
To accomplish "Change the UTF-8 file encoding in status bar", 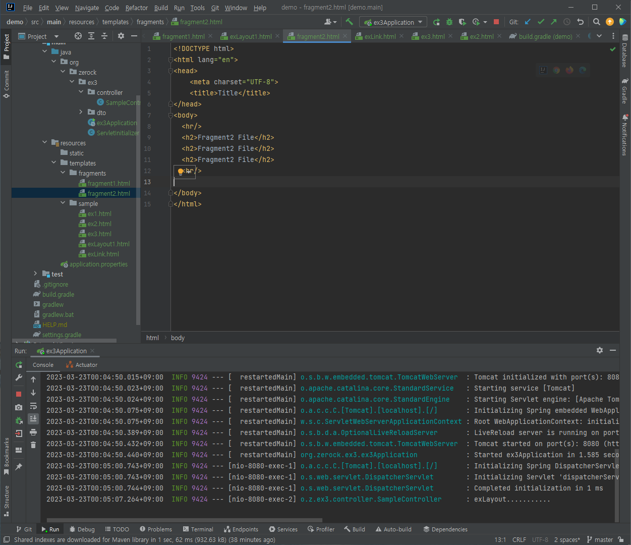I will pos(540,539).
